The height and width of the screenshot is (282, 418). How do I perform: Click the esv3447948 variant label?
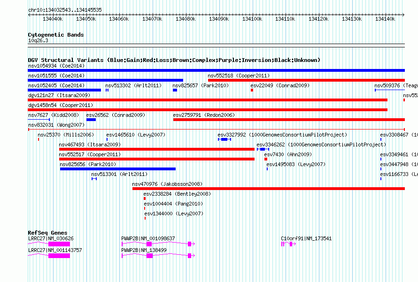pyautogui.click(x=399, y=164)
